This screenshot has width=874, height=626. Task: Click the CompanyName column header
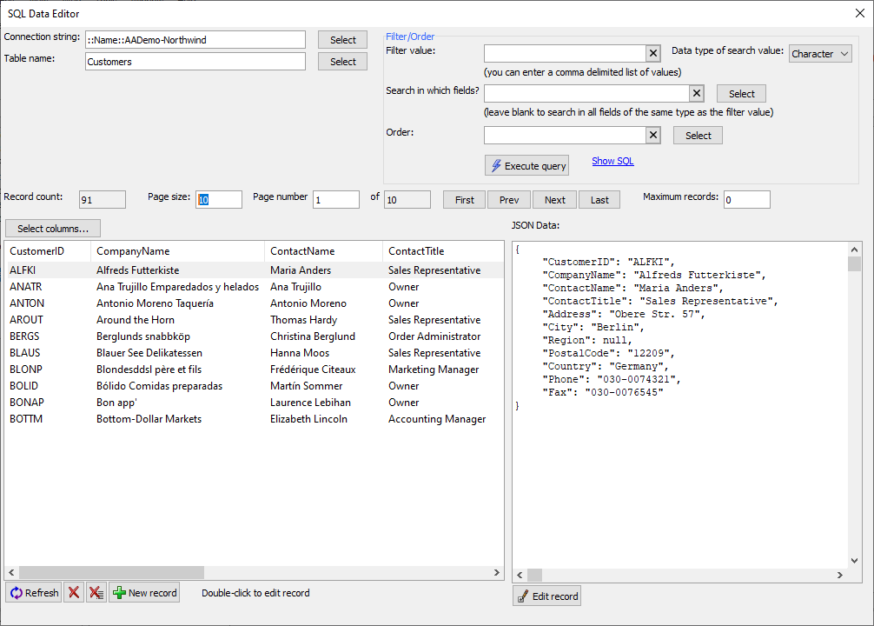pyautogui.click(x=177, y=251)
